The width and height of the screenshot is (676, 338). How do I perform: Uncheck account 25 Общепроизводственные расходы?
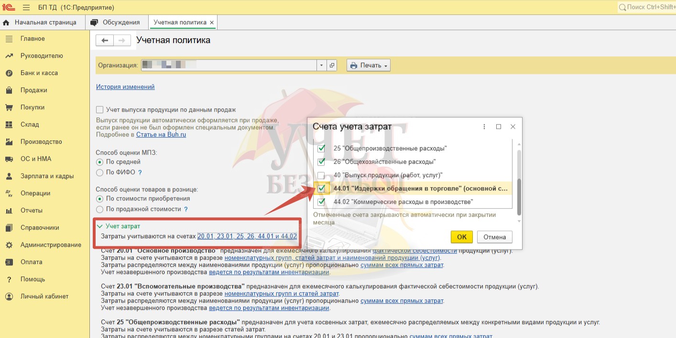(321, 148)
